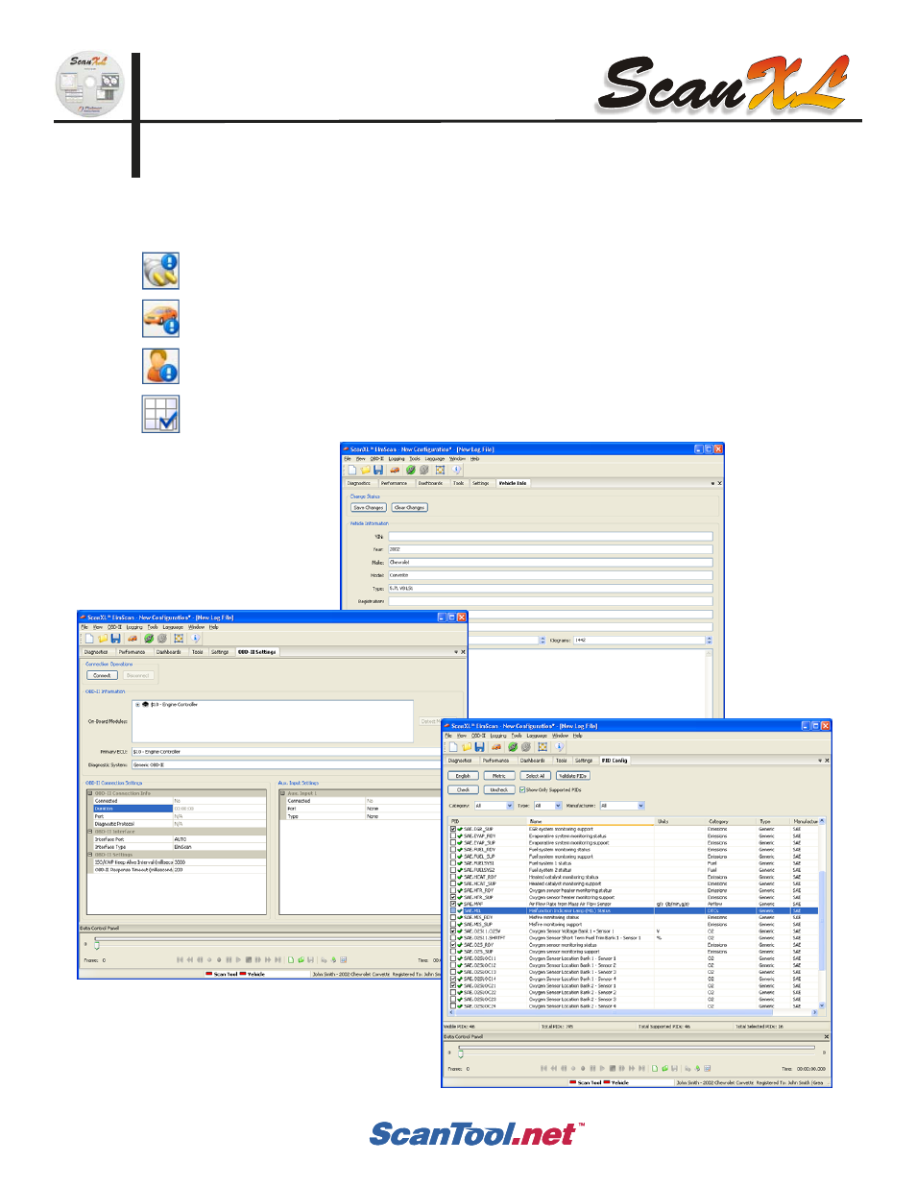Switch to Diagnostics tab in PID Config window
916x1186 pixels.
[x=460, y=760]
